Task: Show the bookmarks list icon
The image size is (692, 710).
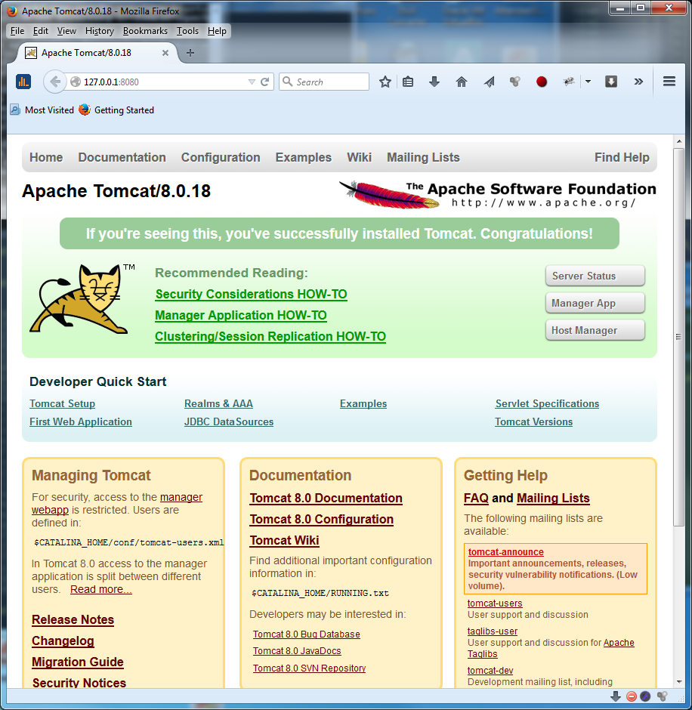Action: (408, 82)
